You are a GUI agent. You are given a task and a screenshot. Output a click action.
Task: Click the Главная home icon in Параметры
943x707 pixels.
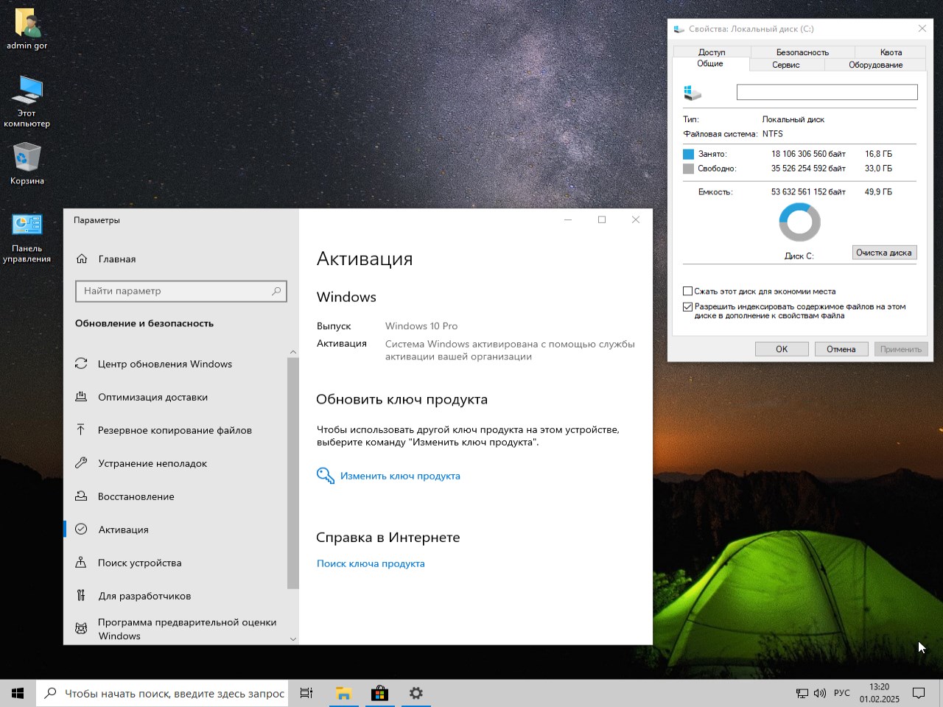[82, 259]
